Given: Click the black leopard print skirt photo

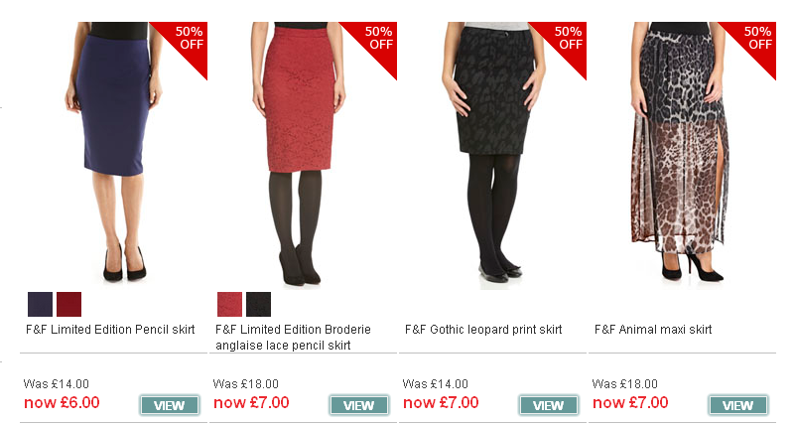Looking at the screenshot, I should pos(492,155).
